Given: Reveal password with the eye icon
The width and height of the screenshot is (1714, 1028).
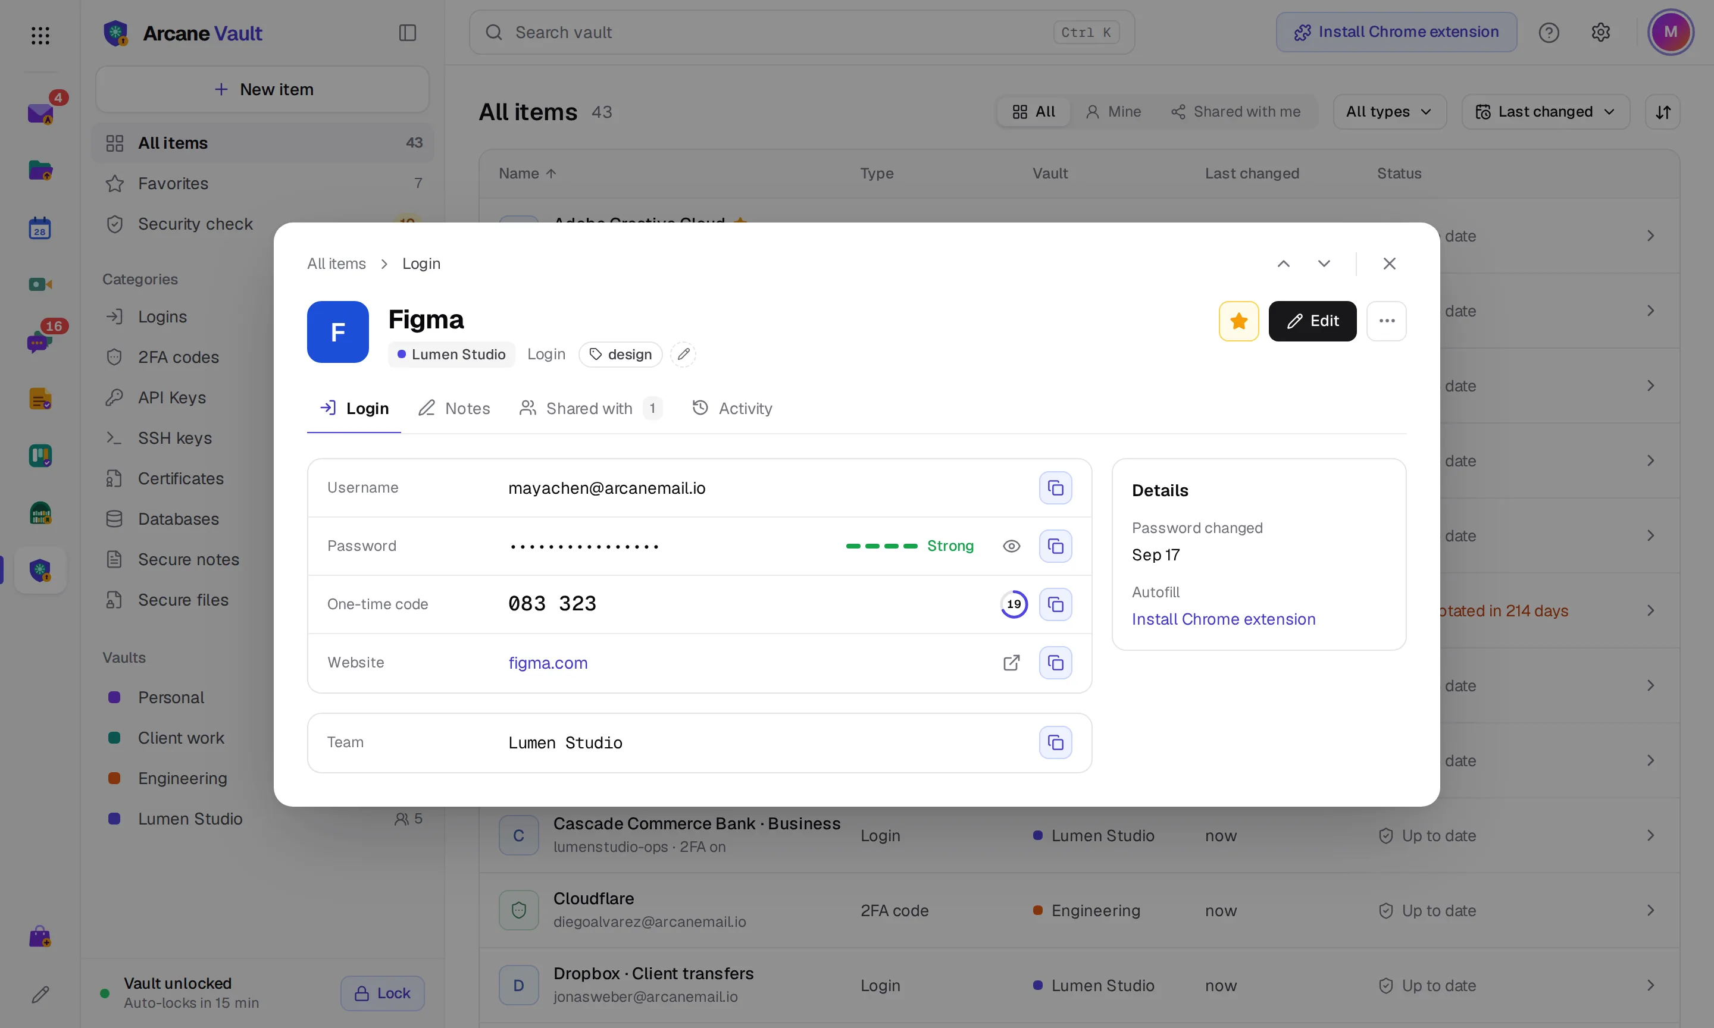Looking at the screenshot, I should [1012, 546].
